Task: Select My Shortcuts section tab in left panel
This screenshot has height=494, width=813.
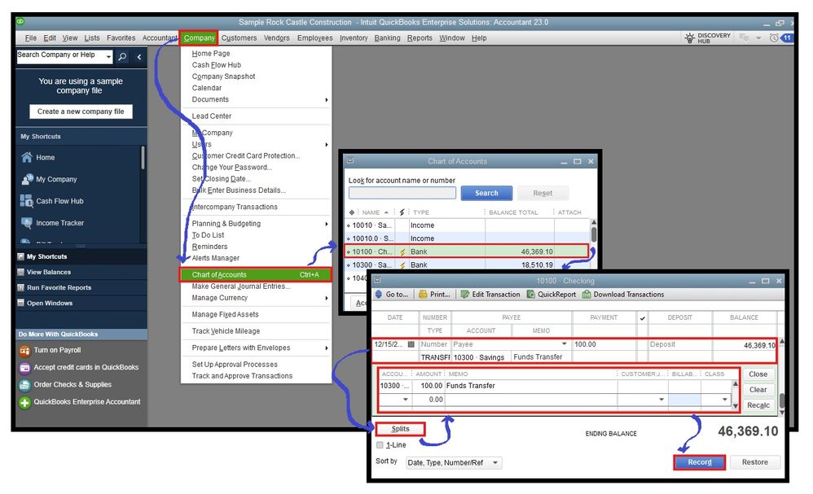Action: [x=46, y=256]
